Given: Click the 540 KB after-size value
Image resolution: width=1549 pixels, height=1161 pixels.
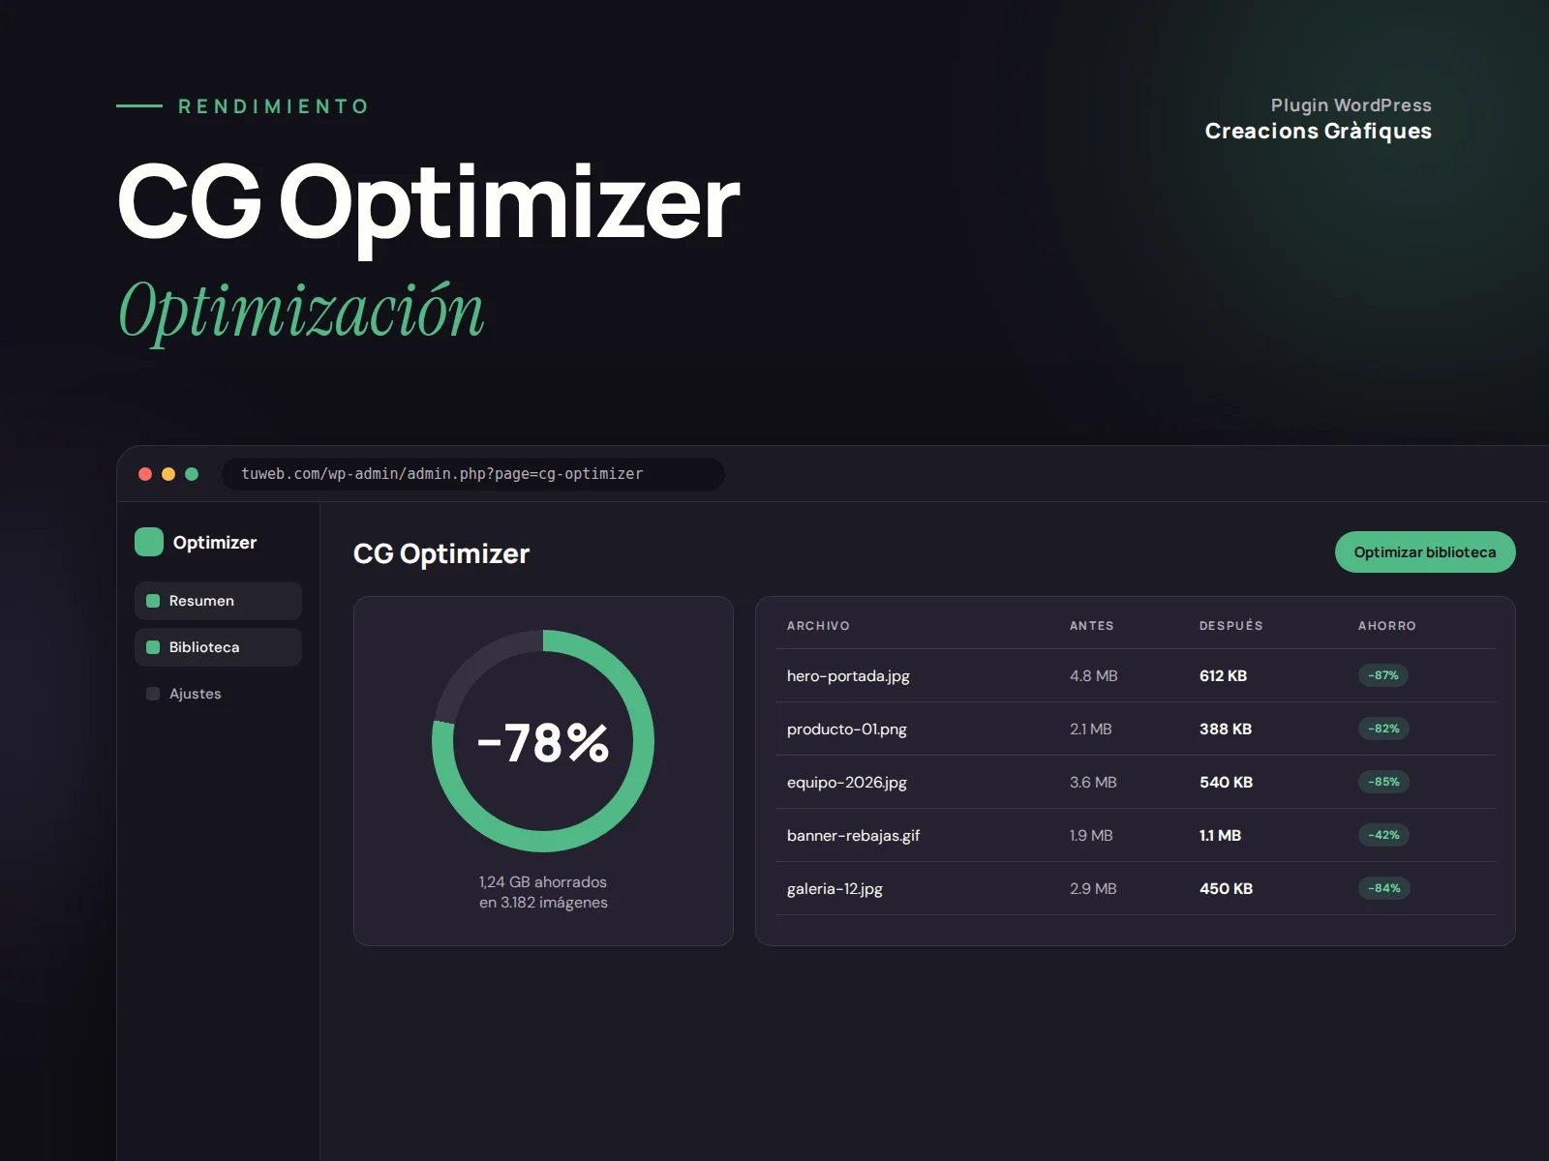Looking at the screenshot, I should pos(1226,783).
